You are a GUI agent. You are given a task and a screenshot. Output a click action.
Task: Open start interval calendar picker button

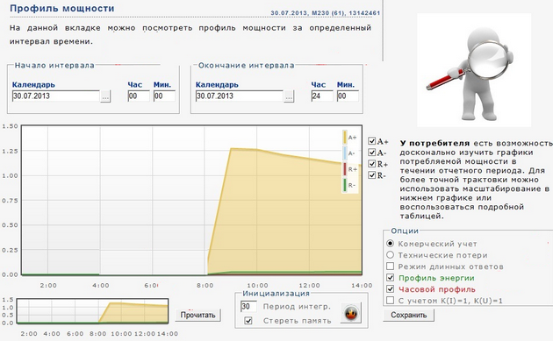pos(105,96)
